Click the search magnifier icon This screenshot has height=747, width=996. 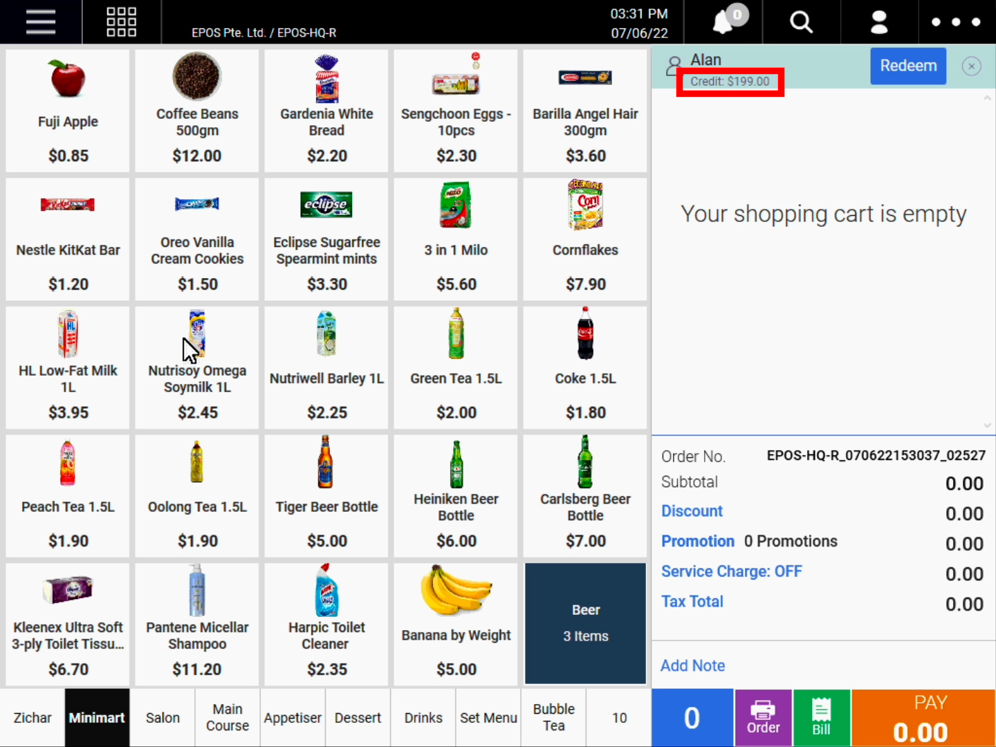801,22
